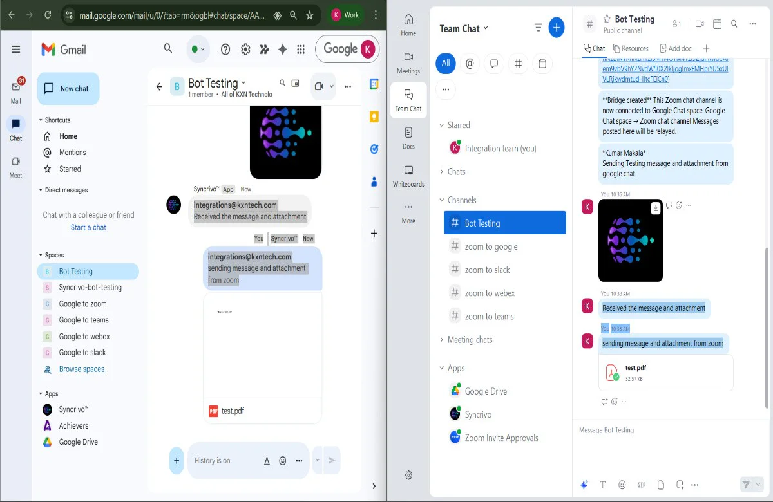
Task: Collapse Channels section in Zoom sidebar
Action: click(x=442, y=200)
